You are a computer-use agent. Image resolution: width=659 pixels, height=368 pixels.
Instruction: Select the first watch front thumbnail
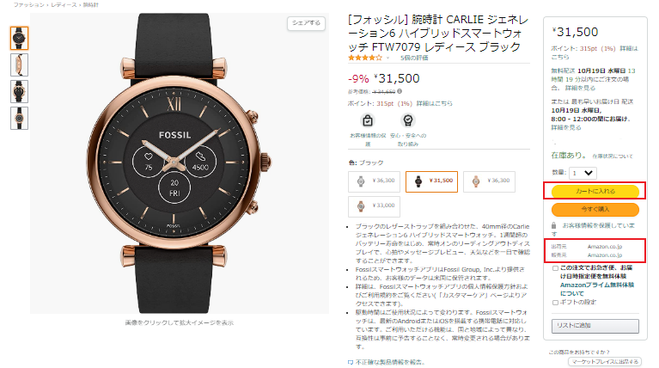pyautogui.click(x=19, y=38)
